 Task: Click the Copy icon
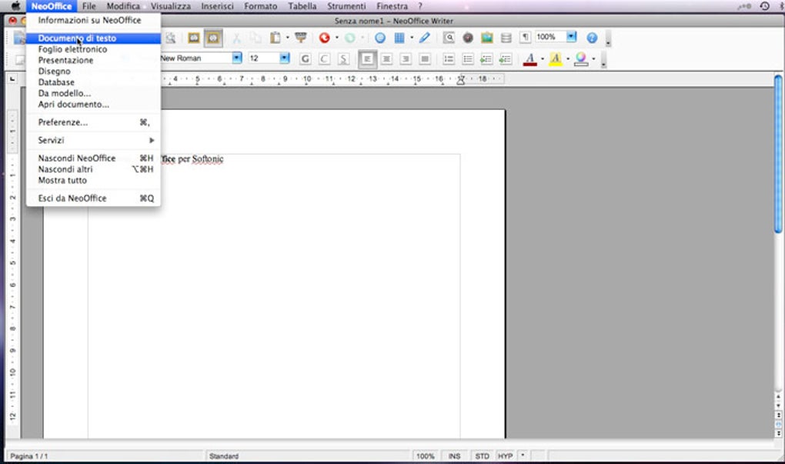coord(256,38)
